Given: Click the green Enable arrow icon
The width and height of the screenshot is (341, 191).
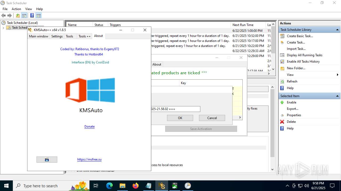Looking at the screenshot, I should (282, 102).
